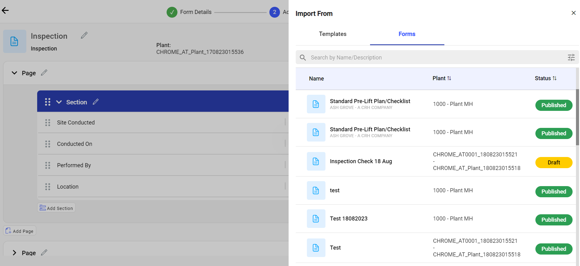
Task: Close the Import From panel
Action: tap(573, 13)
